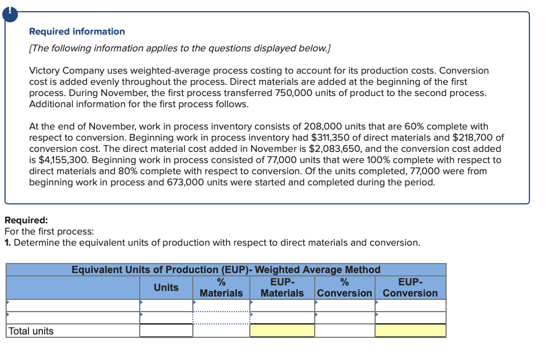
Task: Click the Total units Units cell
Action: coord(166,331)
